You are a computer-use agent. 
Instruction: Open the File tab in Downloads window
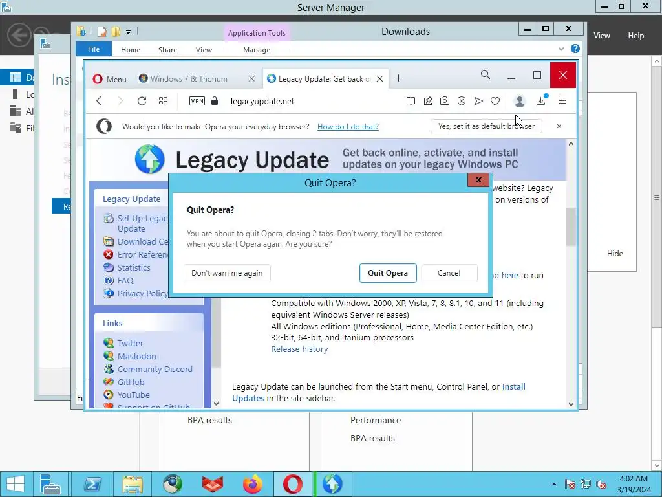point(94,49)
